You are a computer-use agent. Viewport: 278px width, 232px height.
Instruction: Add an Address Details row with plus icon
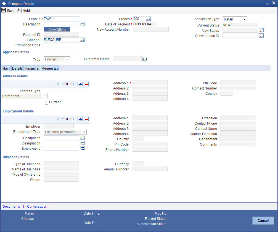coord(80,84)
